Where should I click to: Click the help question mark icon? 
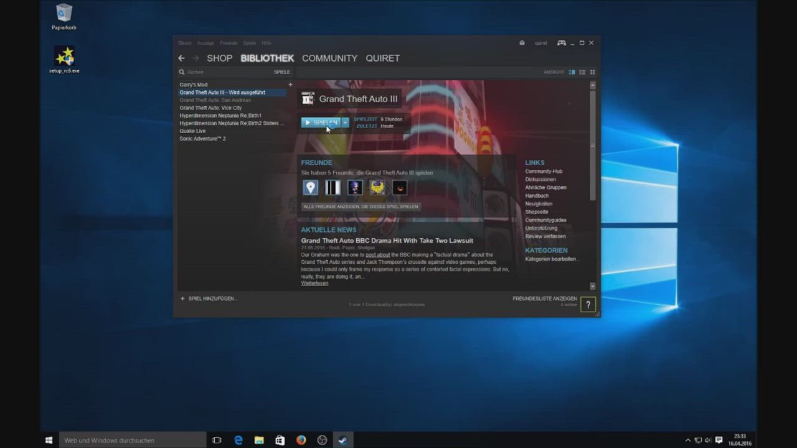(588, 305)
